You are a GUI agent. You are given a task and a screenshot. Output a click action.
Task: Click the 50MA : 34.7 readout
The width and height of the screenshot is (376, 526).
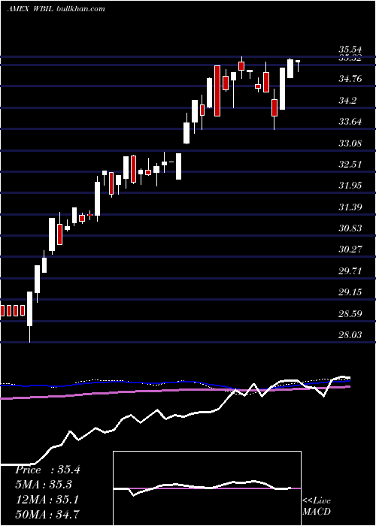tap(47, 514)
